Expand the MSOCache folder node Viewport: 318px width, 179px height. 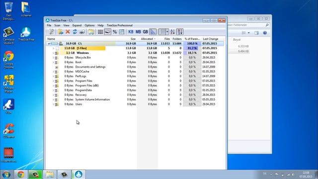pos(53,72)
